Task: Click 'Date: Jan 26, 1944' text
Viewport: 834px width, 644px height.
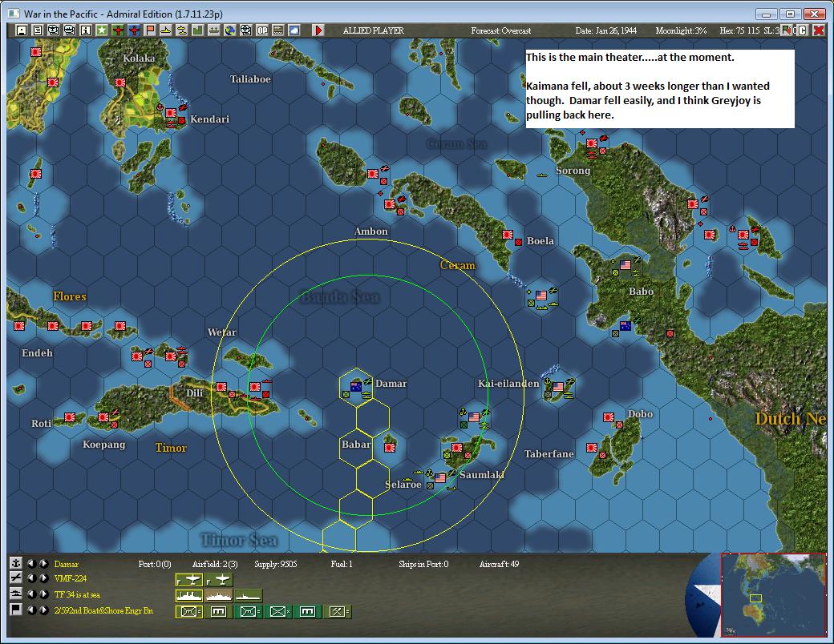Action: [x=605, y=30]
